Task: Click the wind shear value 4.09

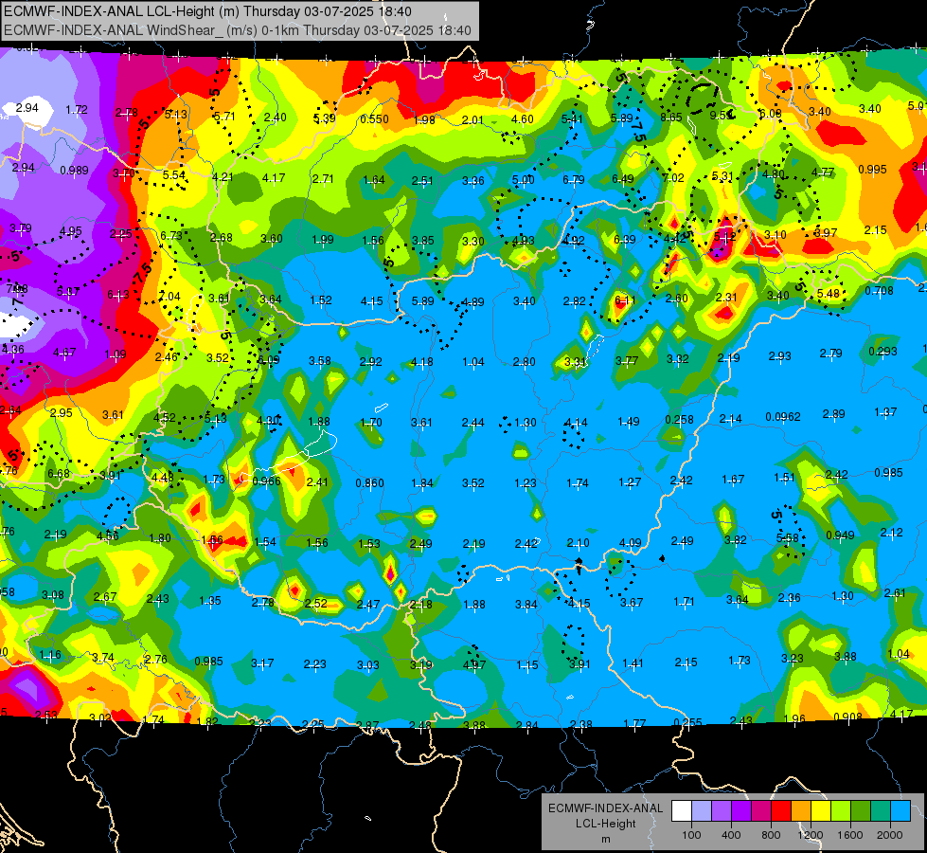Action: 631,542
